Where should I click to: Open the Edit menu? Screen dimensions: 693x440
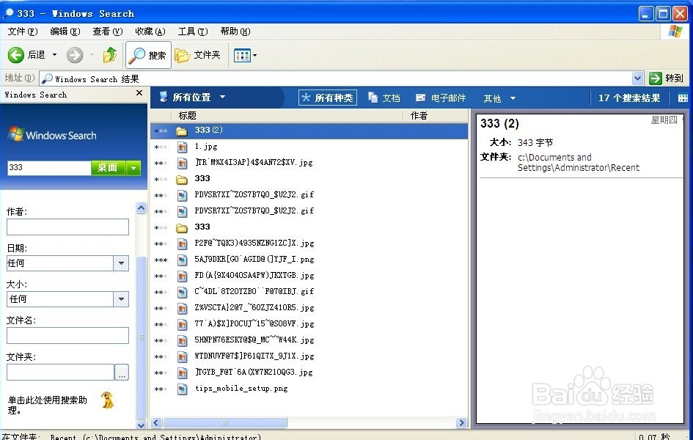coord(65,32)
